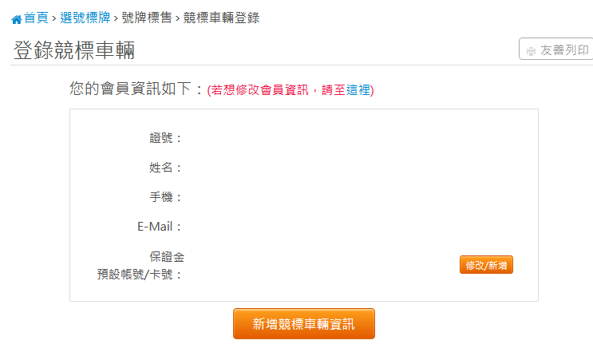Follow the blue 這裡 link

tap(358, 90)
